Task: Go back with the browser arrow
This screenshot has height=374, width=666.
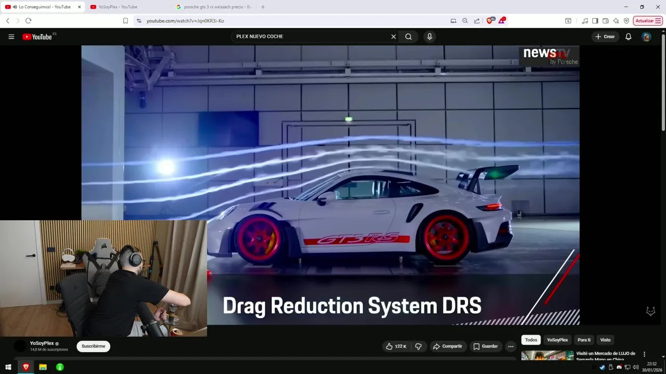Action: coord(7,21)
